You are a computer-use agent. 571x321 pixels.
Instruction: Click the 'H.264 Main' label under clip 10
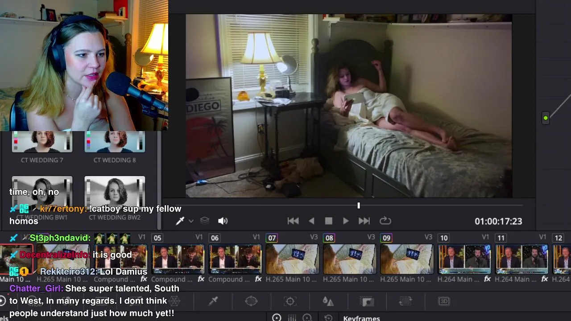click(458, 280)
